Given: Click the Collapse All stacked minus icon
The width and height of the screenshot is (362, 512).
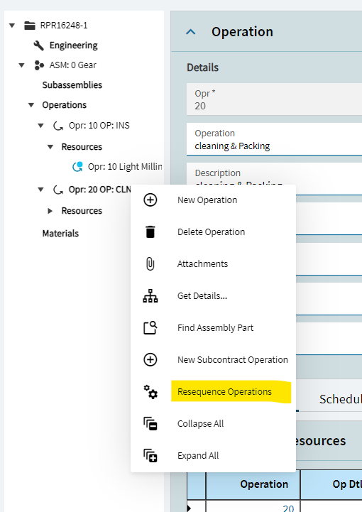Looking at the screenshot, I should point(150,423).
